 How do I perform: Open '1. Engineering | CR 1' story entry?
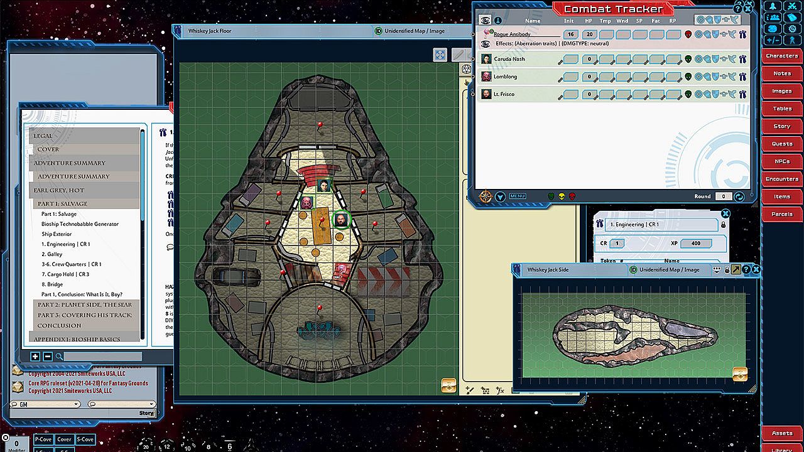tap(66, 244)
